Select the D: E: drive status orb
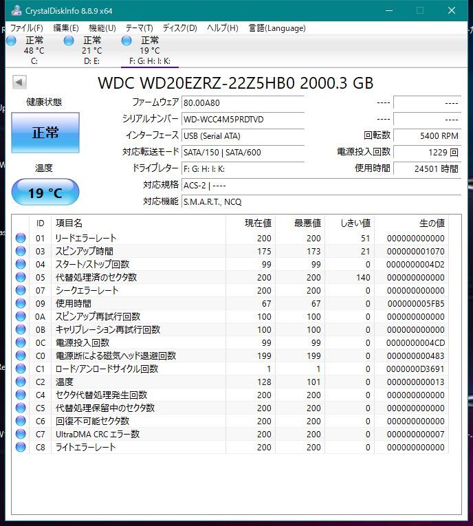The width and height of the screenshot is (473, 526). click(69, 41)
